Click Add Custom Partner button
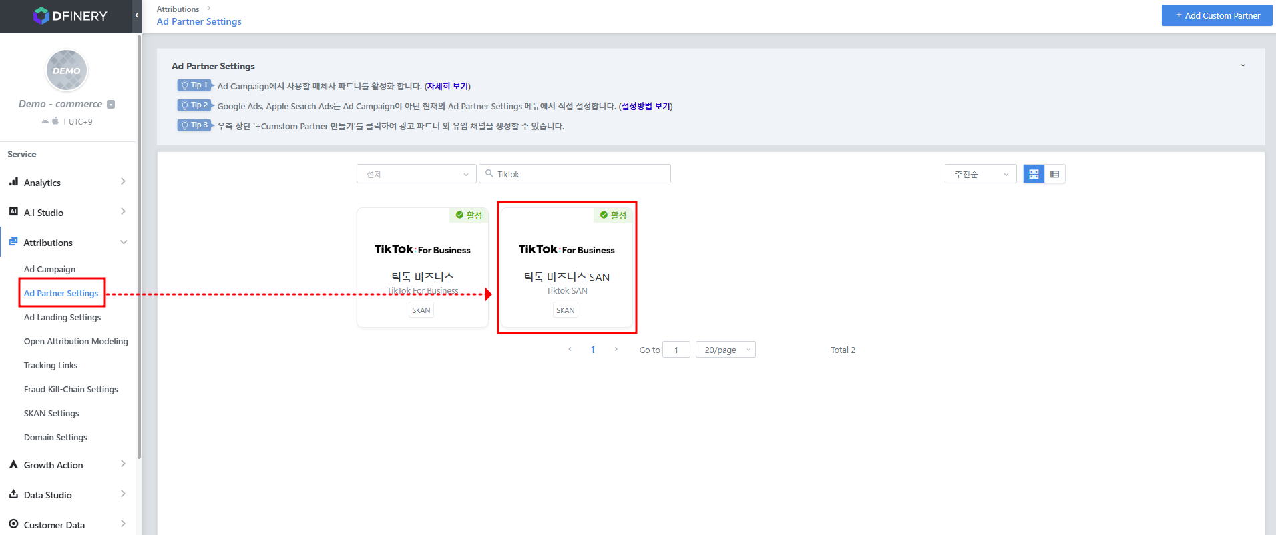This screenshot has width=1276, height=535. click(x=1217, y=15)
